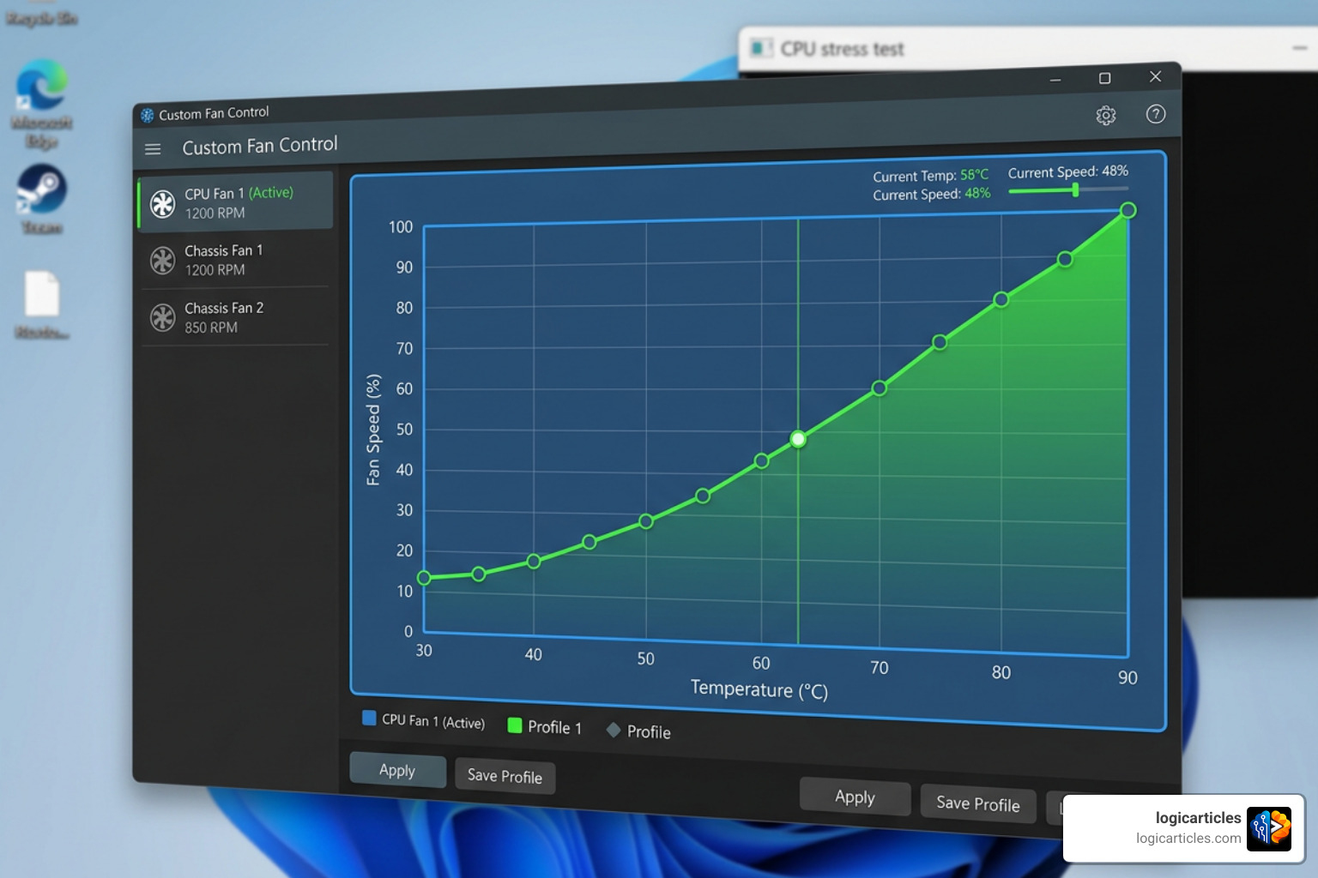Select the curve point at 70°C
Screen dimensions: 1318x878
coord(879,388)
